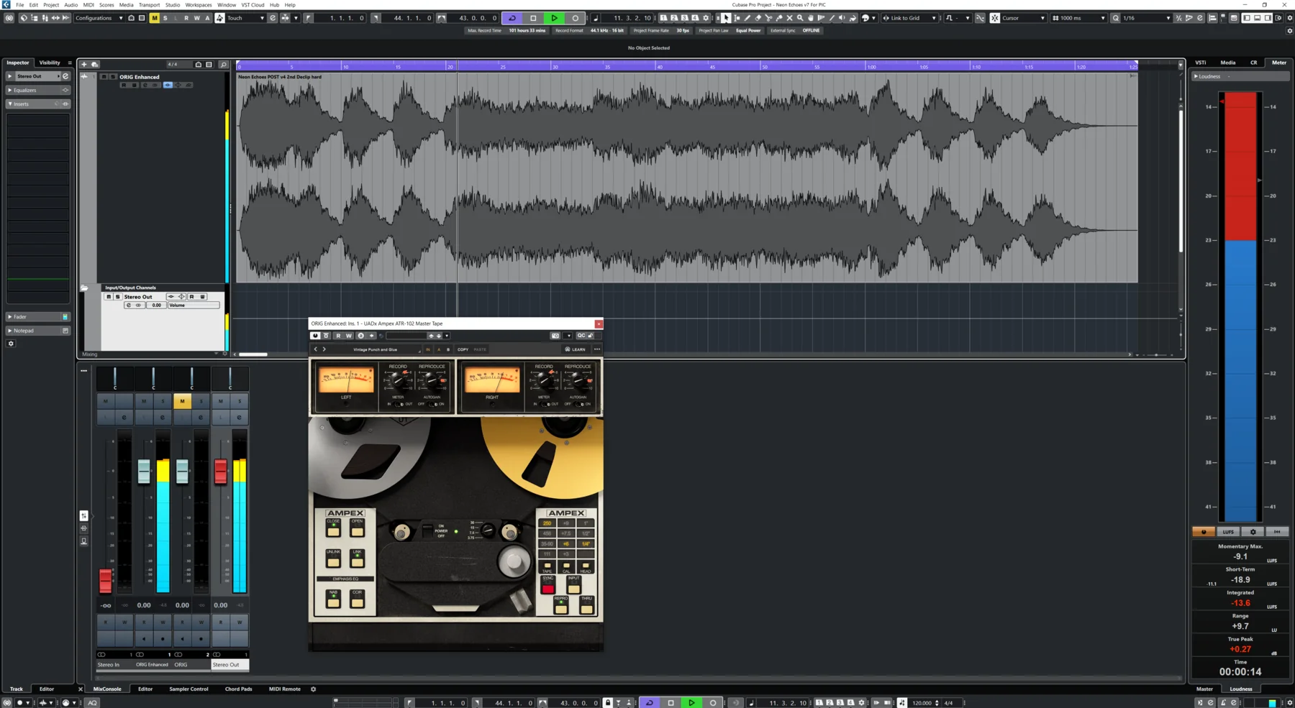The height and width of the screenshot is (708, 1295).
Task: Activate the Zoom tool
Action: tap(800, 18)
